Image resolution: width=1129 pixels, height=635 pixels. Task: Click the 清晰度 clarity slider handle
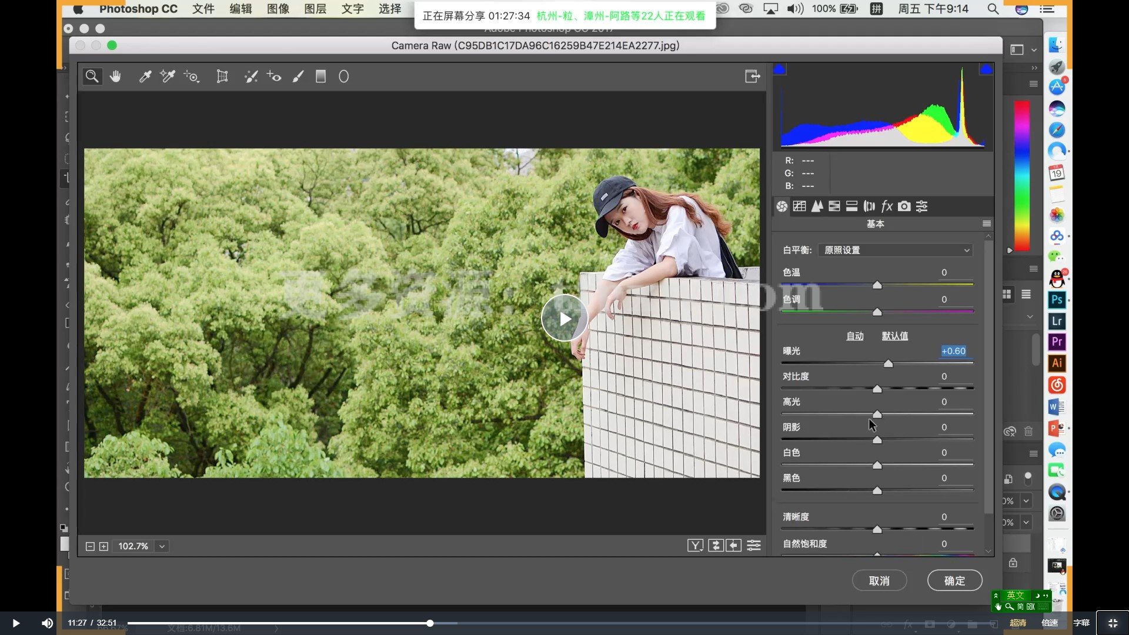[x=877, y=529]
